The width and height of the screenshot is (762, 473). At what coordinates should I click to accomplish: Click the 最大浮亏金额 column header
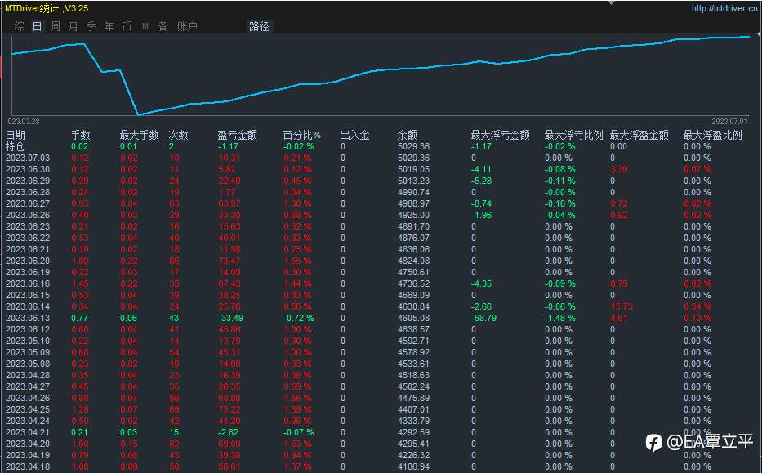click(x=500, y=135)
